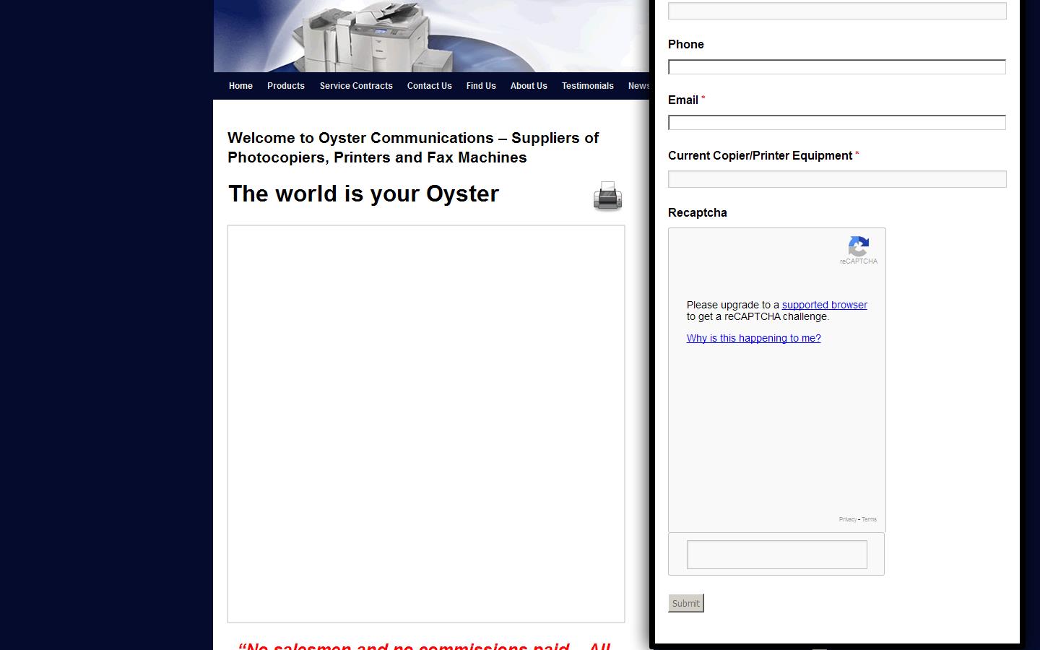The image size is (1040, 650).
Task: Click the Phone field label
Action: pos(686,45)
